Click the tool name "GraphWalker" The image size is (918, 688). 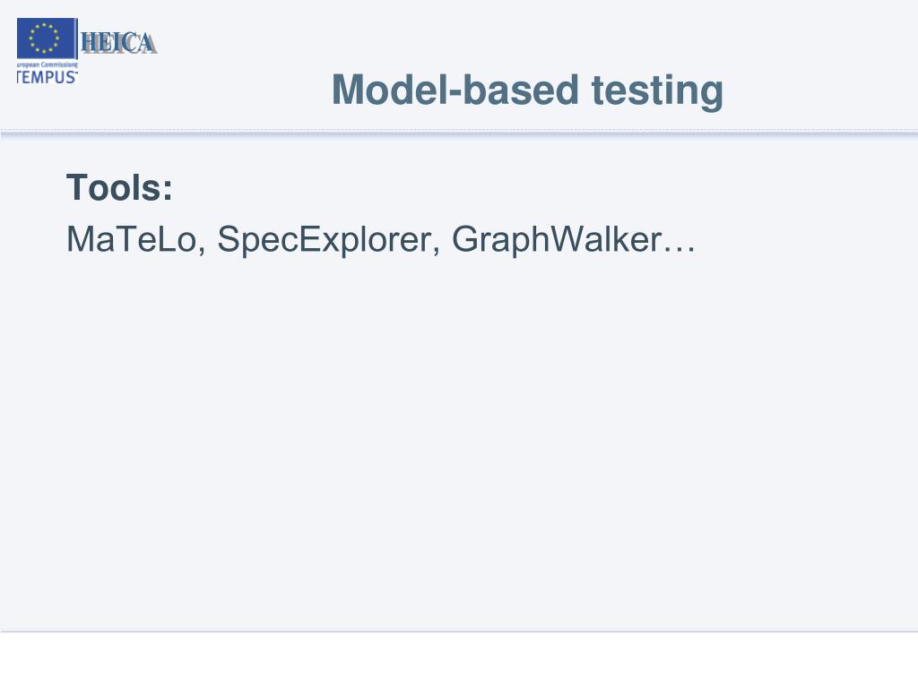pos(556,239)
